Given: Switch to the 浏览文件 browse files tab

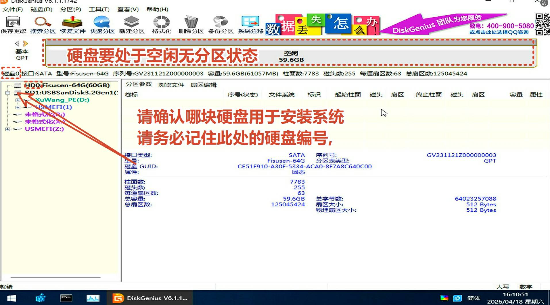Looking at the screenshot, I should (171, 85).
